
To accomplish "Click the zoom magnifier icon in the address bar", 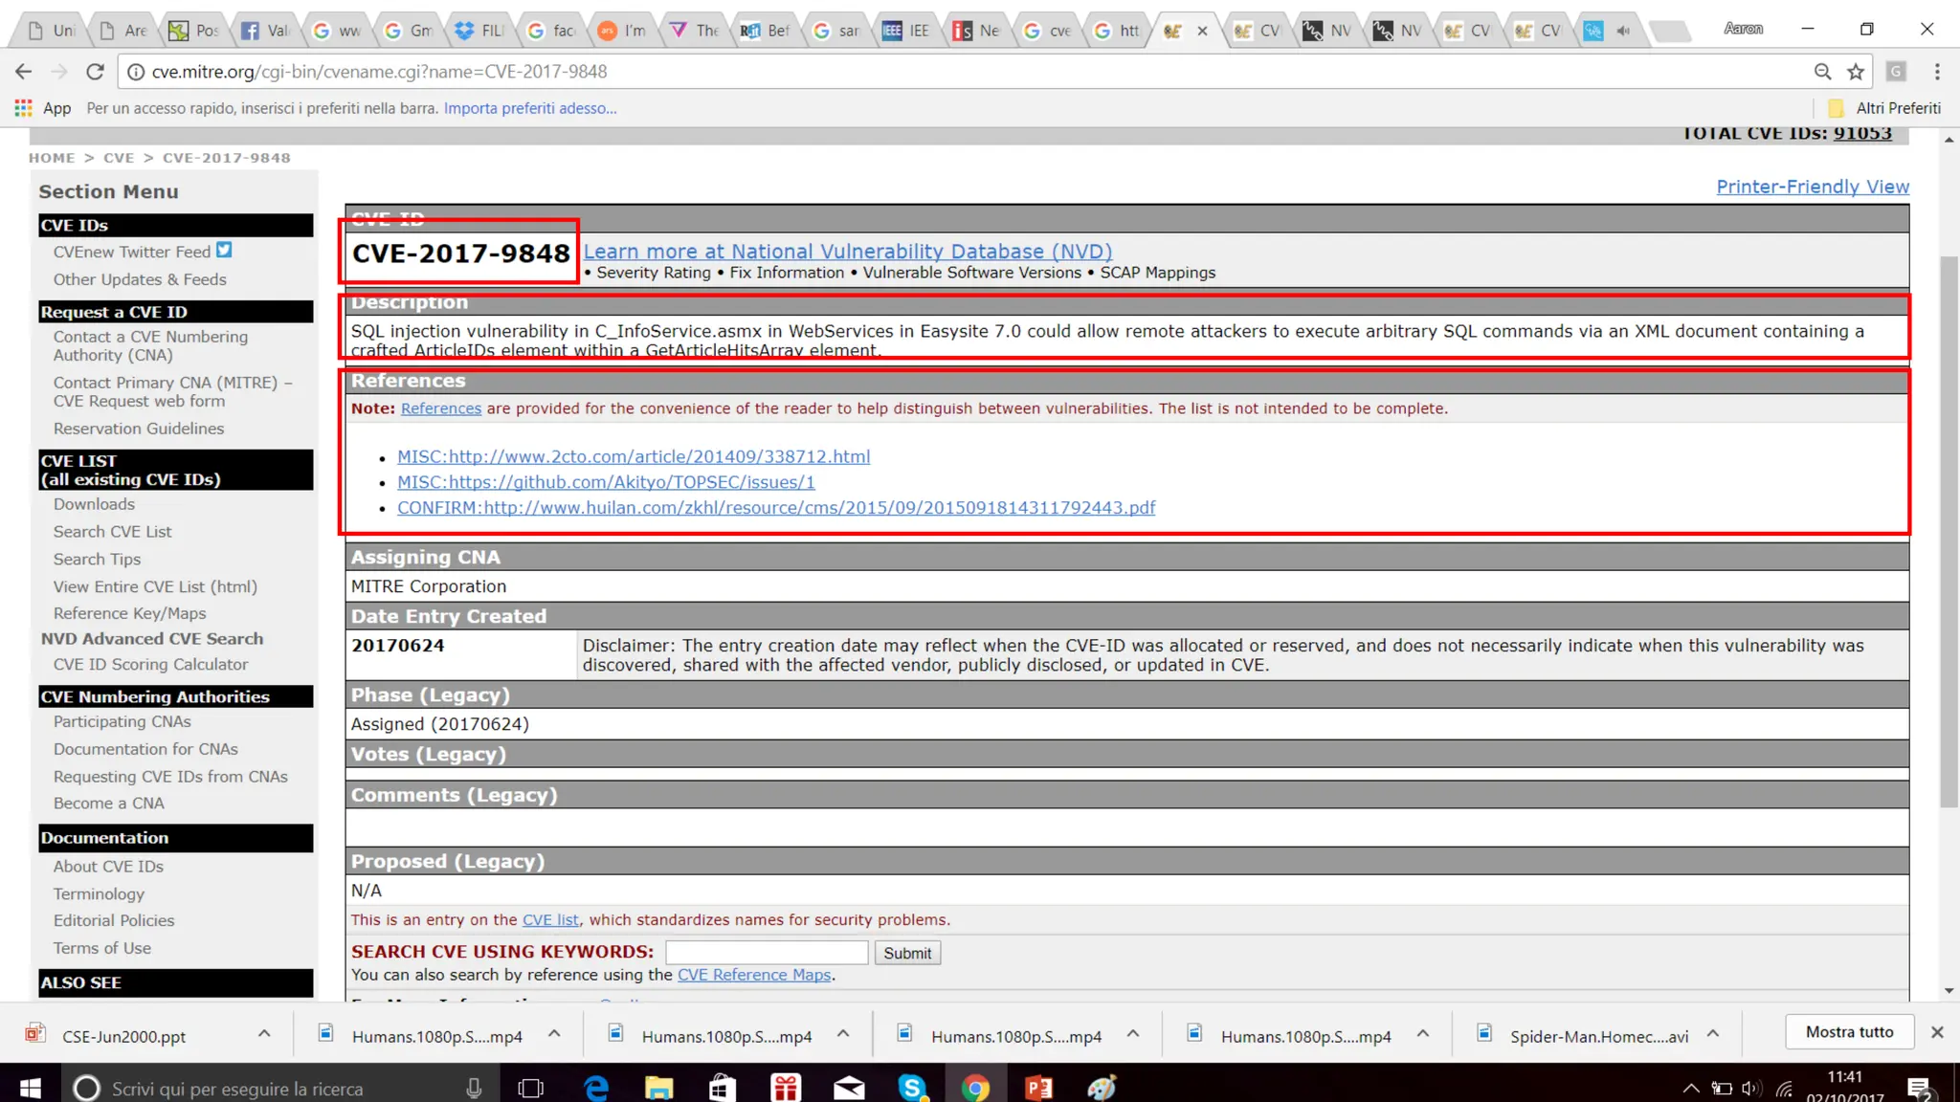I will 1822,72.
